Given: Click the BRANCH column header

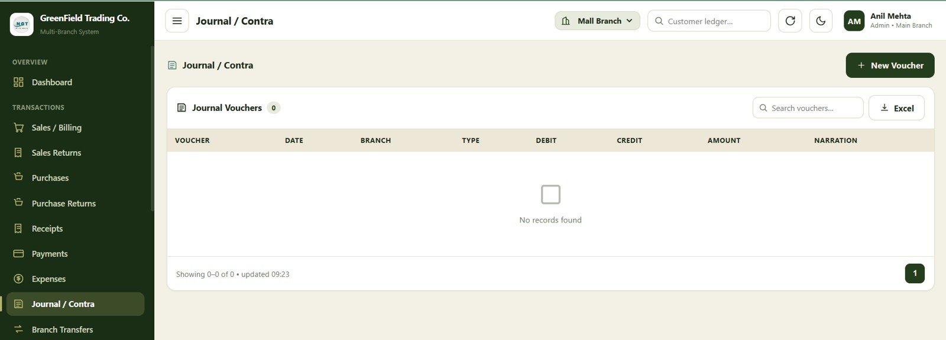Looking at the screenshot, I should tap(375, 140).
